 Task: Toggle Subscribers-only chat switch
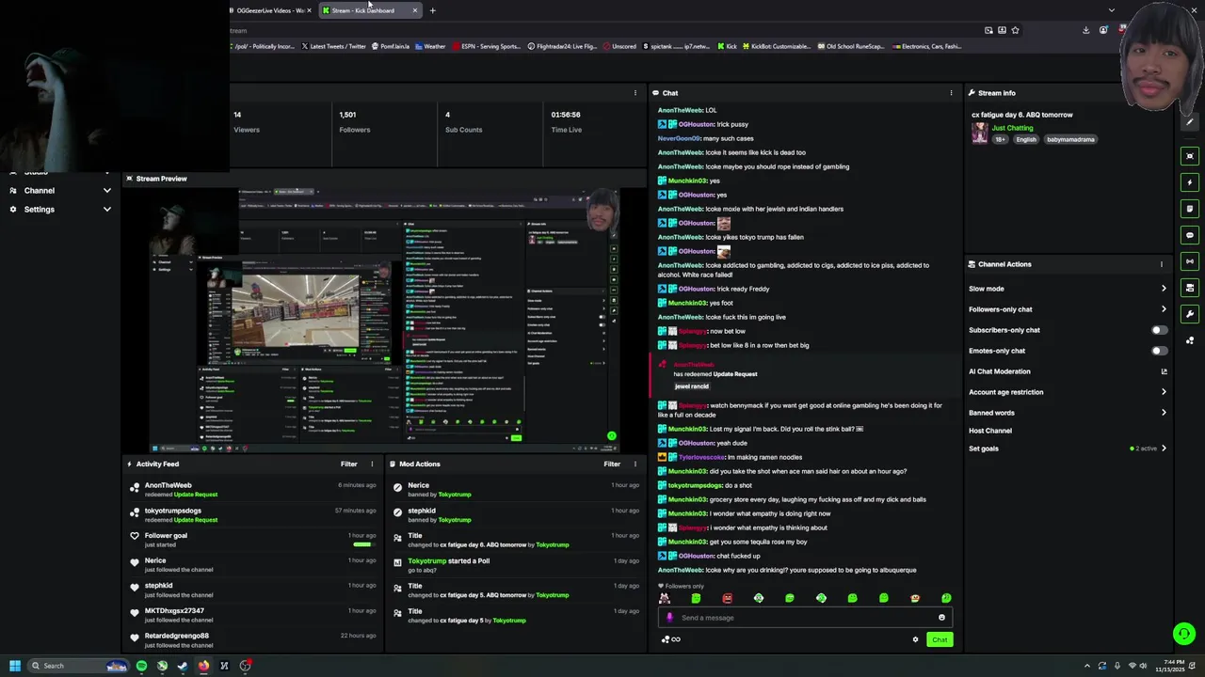(1160, 330)
